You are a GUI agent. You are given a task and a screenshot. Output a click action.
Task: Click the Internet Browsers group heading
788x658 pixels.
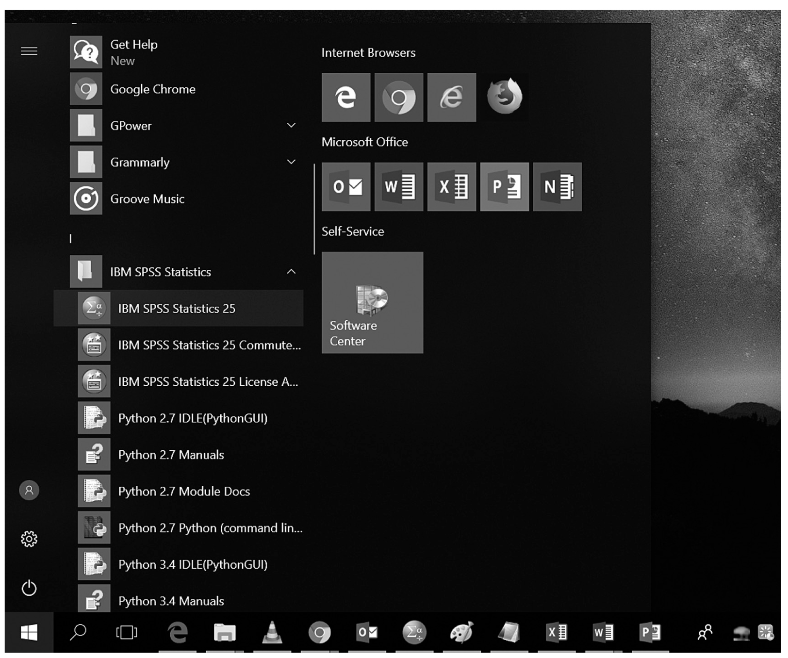click(368, 53)
